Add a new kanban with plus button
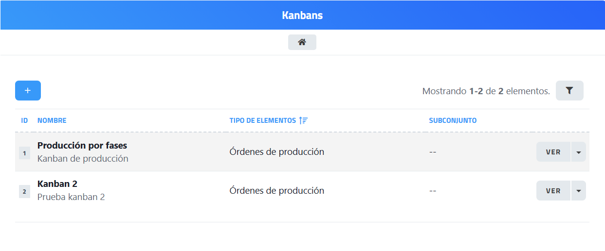 coord(28,91)
